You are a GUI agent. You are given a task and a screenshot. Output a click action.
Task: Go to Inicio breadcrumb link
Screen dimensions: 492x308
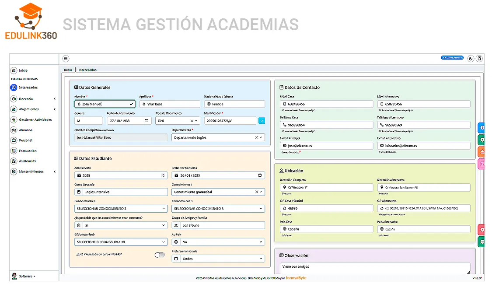pos(68,70)
